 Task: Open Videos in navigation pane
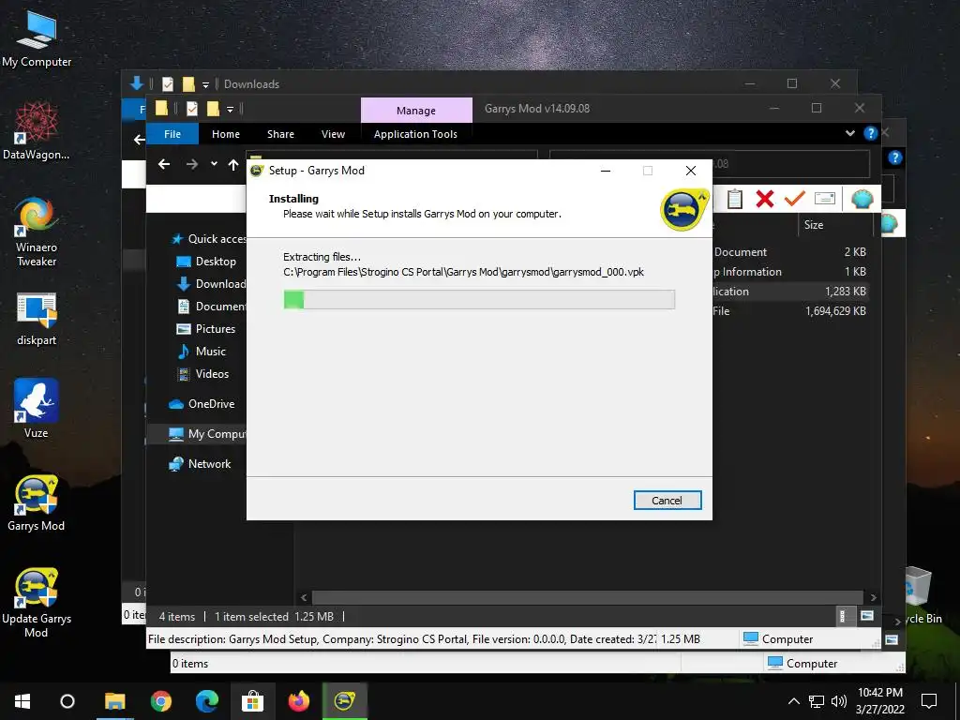coord(202,374)
